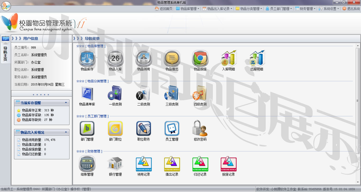This screenshot has width=361, height=192.
Task: Click the 当前日期 2015年03月04日 text
Action: [39, 84]
